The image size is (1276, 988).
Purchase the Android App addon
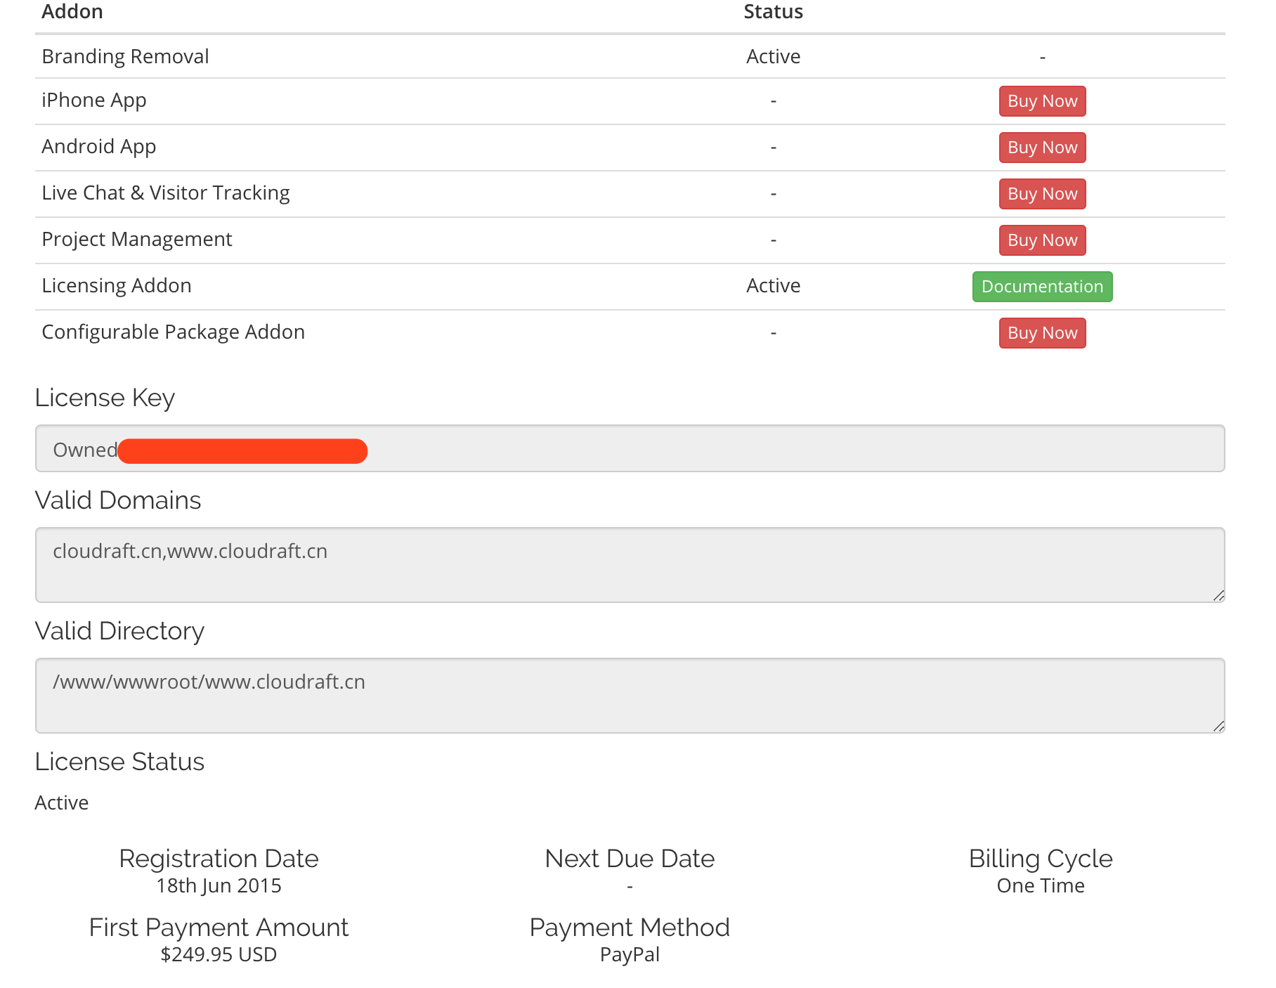tap(1042, 148)
